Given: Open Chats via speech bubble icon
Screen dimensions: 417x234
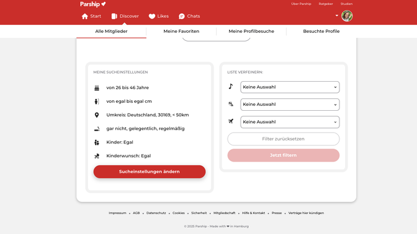Looking at the screenshot, I should tap(182, 16).
